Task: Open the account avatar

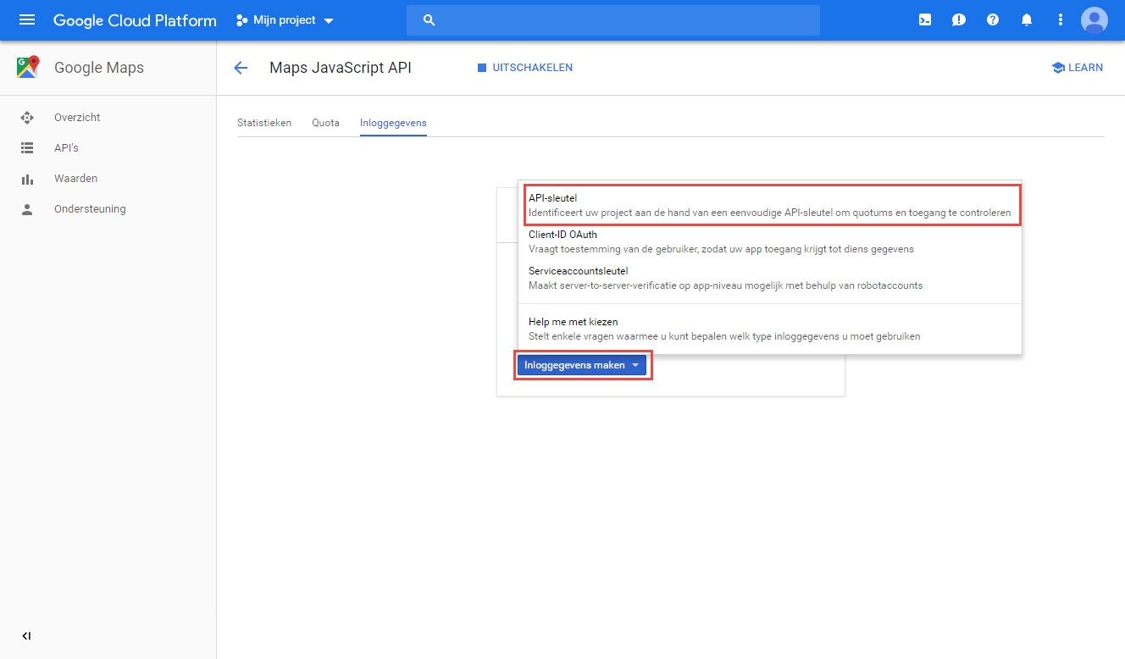Action: pos(1094,19)
